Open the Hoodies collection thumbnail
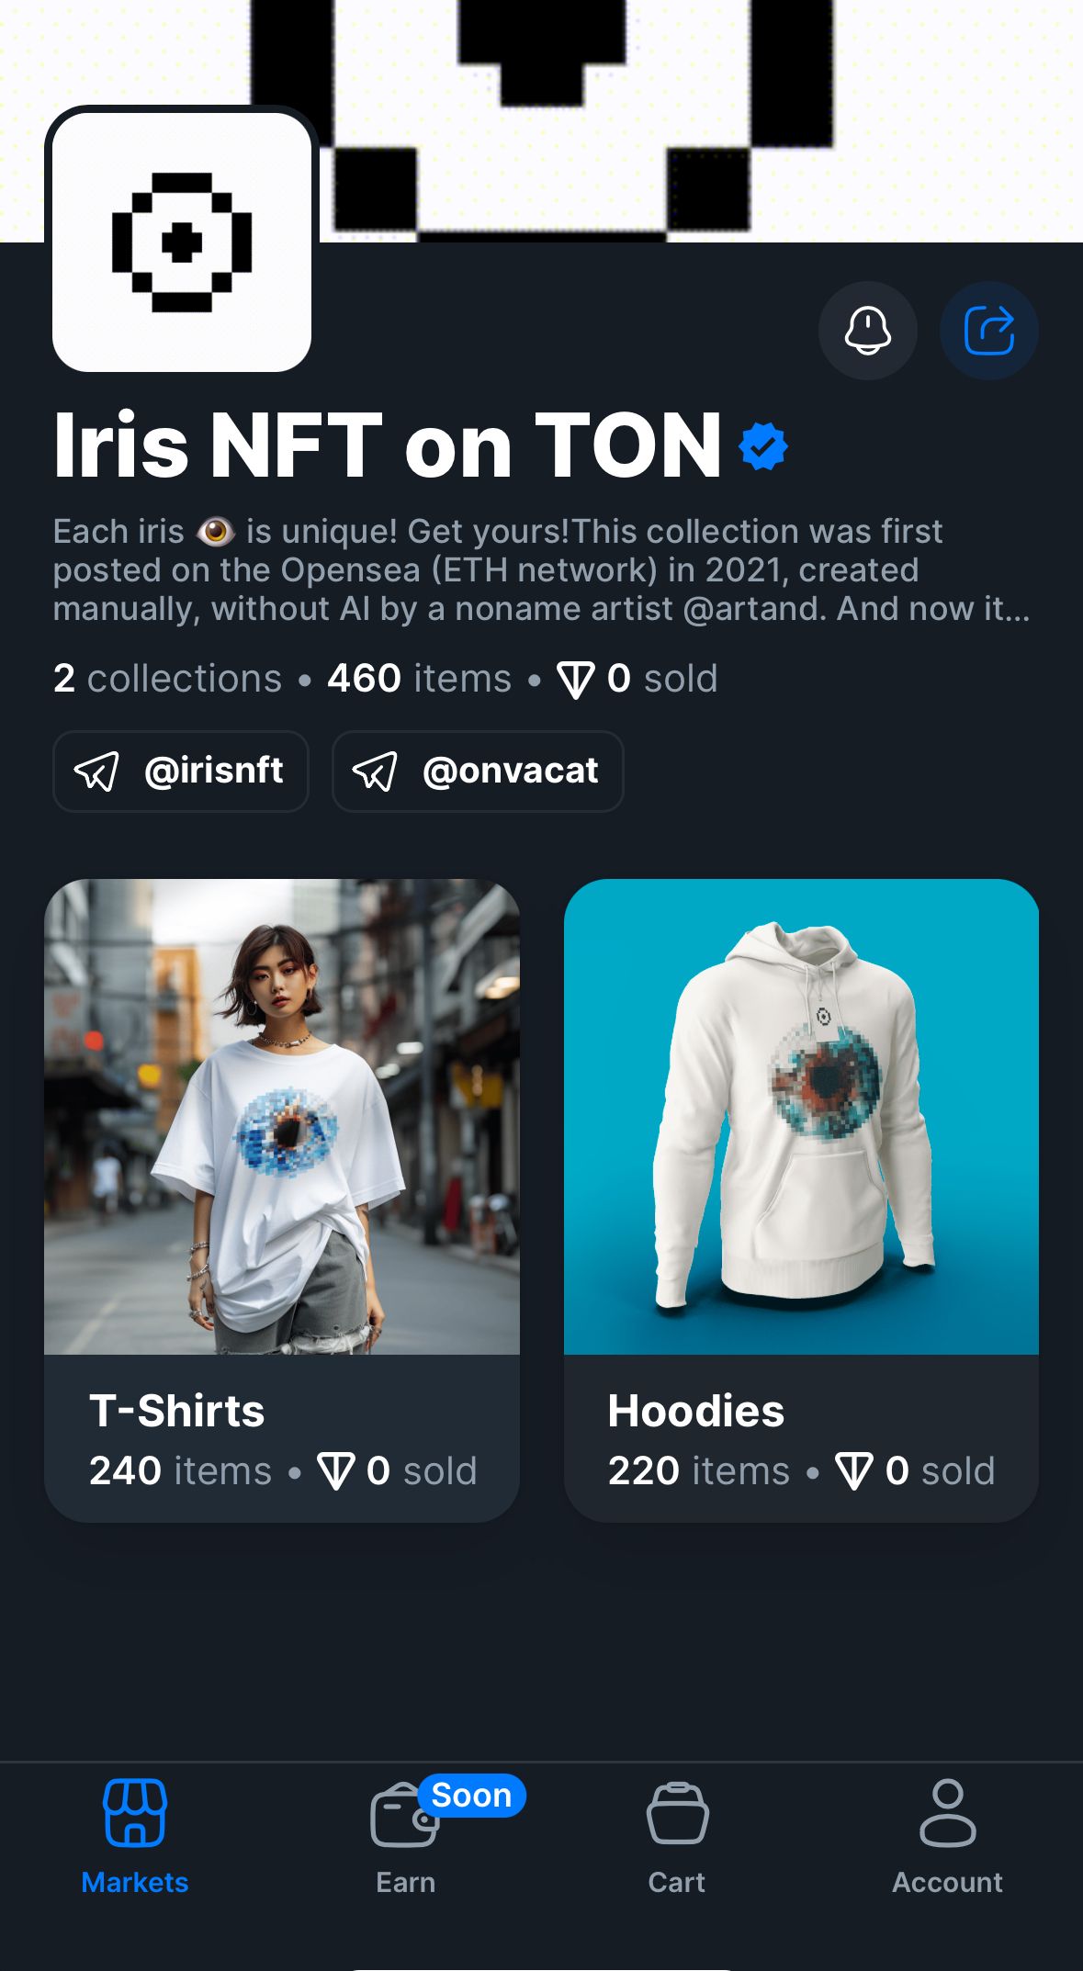 (x=801, y=1116)
